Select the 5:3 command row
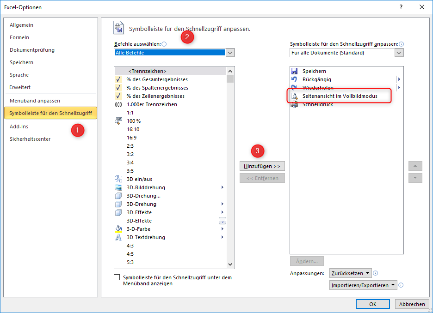 click(170, 262)
